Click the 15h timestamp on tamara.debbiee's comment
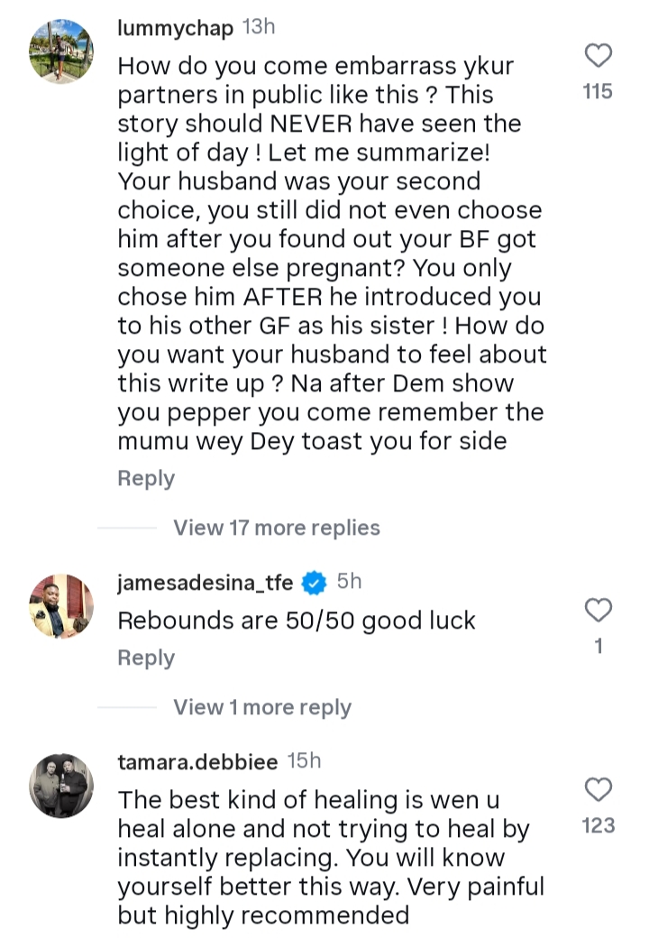 304,762
